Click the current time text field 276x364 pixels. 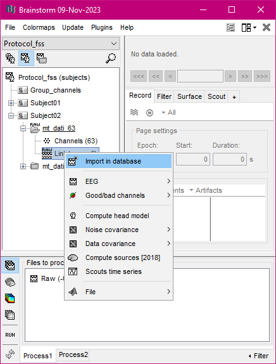200,76
